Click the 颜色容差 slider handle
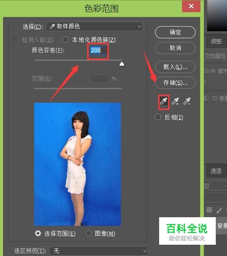This screenshot has width=227, height=256. tap(122, 64)
